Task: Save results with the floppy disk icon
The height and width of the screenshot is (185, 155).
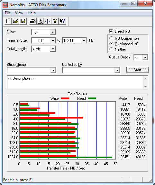Action: click(x=23, y=21)
